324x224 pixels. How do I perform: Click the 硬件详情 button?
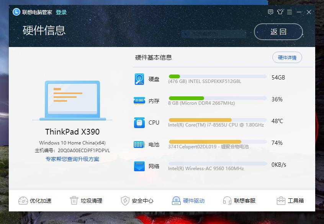[x=287, y=57]
